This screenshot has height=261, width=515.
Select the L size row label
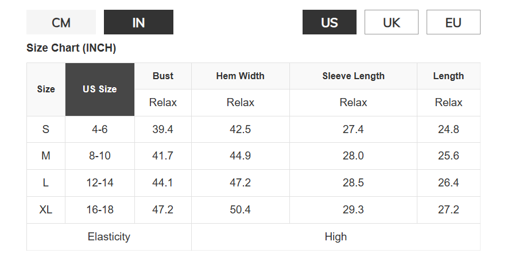coord(46,183)
